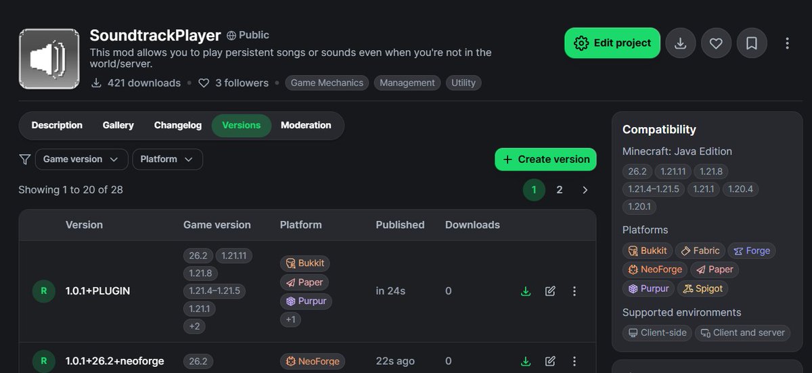Click the Client and server environment tag

pyautogui.click(x=742, y=332)
